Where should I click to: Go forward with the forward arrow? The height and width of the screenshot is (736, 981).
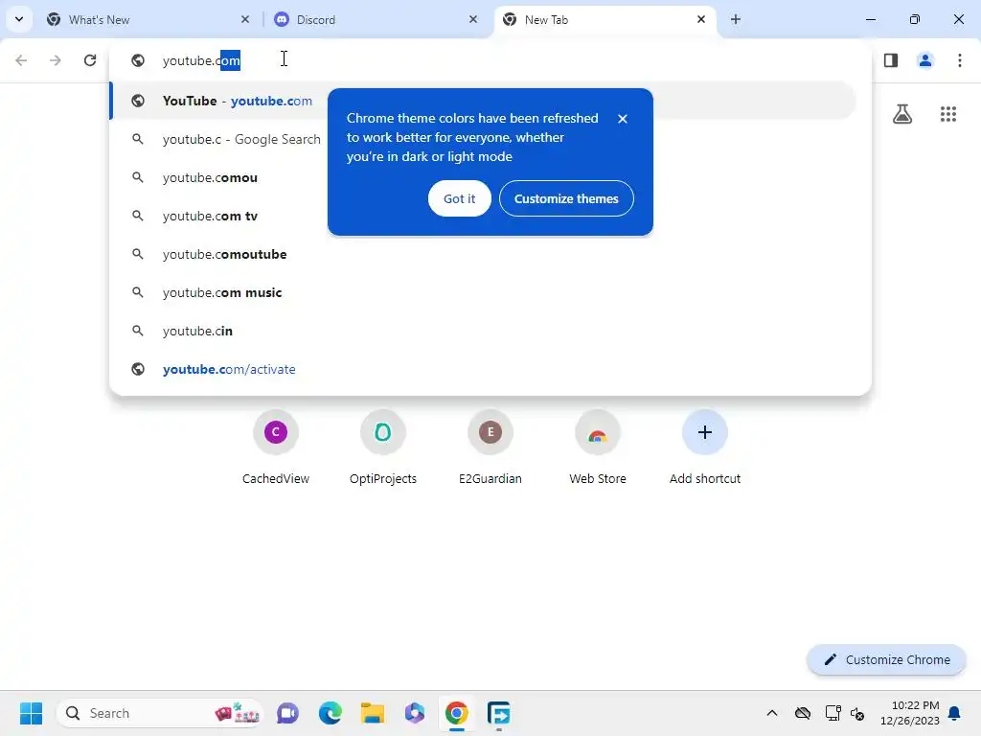55,60
